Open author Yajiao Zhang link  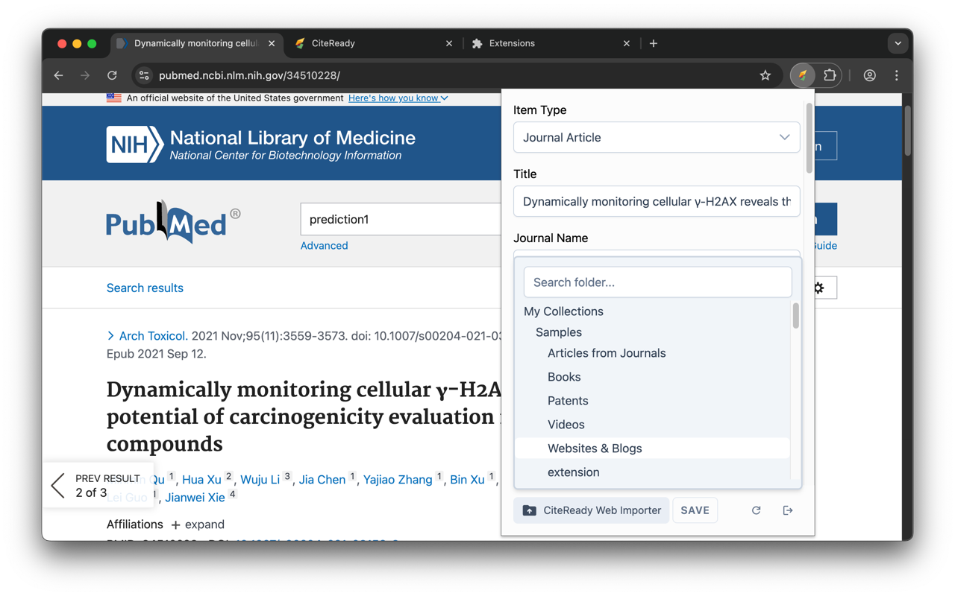click(x=398, y=480)
